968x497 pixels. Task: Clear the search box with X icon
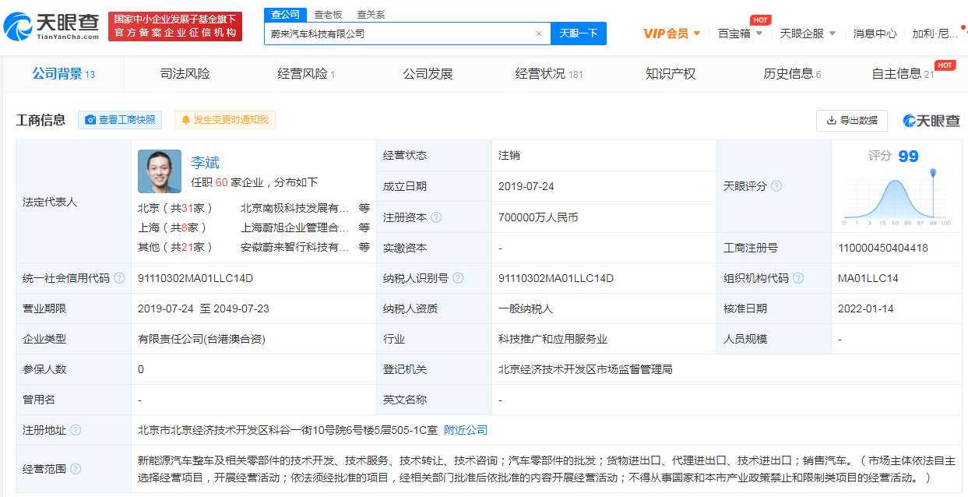pyautogui.click(x=538, y=33)
